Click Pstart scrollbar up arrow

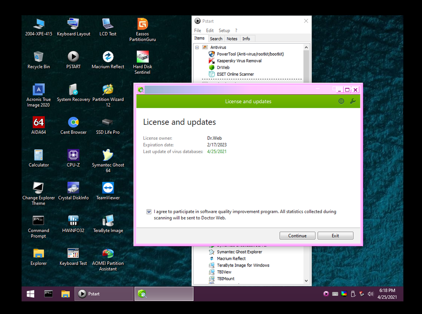(306, 47)
